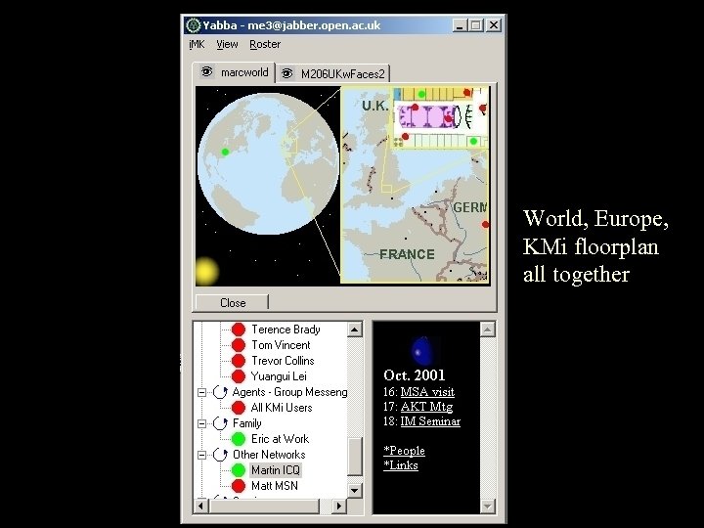Open the IM Seminar link
Image resolution: width=704 pixels, height=528 pixels.
(x=430, y=421)
